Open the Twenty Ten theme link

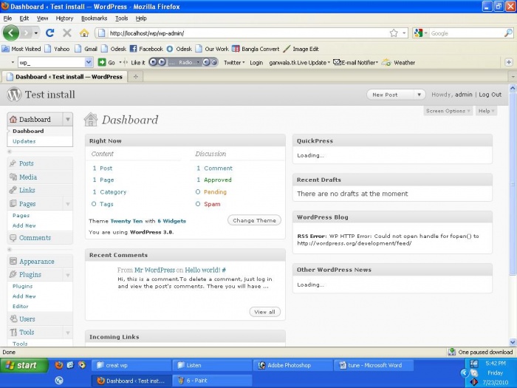click(x=126, y=221)
